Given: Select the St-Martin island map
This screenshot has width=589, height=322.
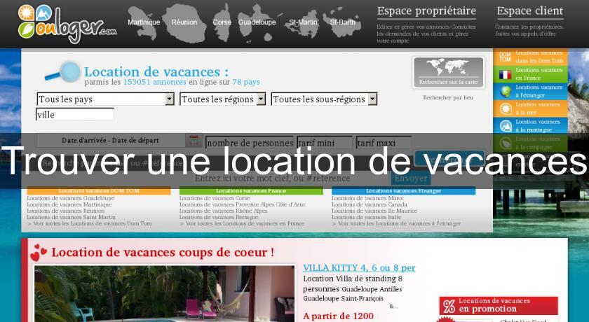Looking at the screenshot, I should pos(304,23).
